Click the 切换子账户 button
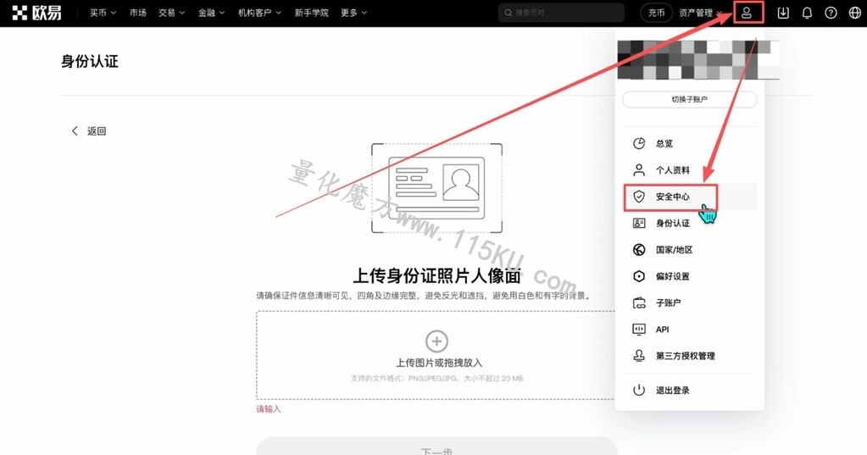The height and width of the screenshot is (455, 867). click(x=690, y=99)
